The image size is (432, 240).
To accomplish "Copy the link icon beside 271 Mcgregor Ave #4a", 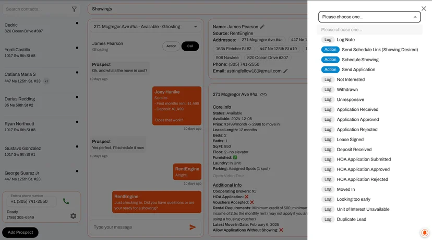I will pyautogui.click(x=263, y=95).
